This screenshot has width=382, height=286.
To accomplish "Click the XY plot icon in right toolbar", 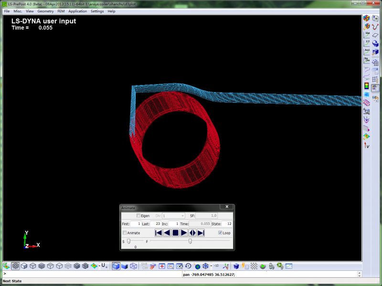I will coord(367,43).
